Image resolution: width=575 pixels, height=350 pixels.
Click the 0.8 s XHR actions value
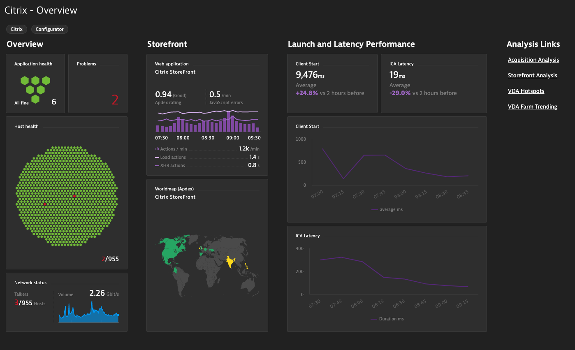click(x=254, y=165)
